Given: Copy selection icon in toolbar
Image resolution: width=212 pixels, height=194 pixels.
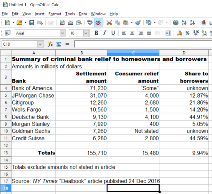Looking at the screenshot, I should click(117, 22).
